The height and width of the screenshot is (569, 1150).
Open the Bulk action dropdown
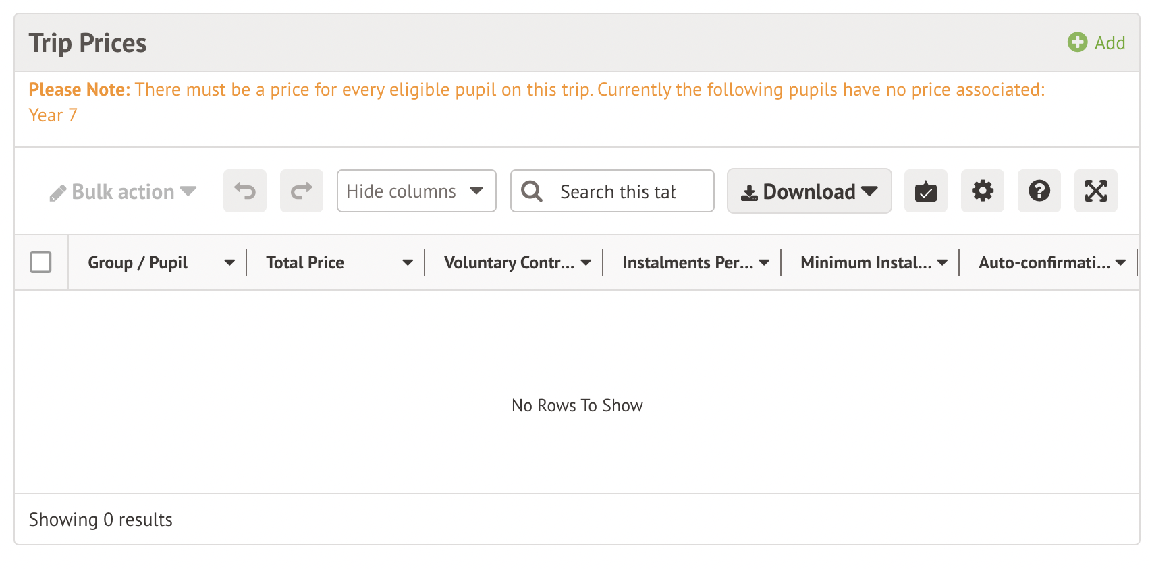pyautogui.click(x=123, y=192)
